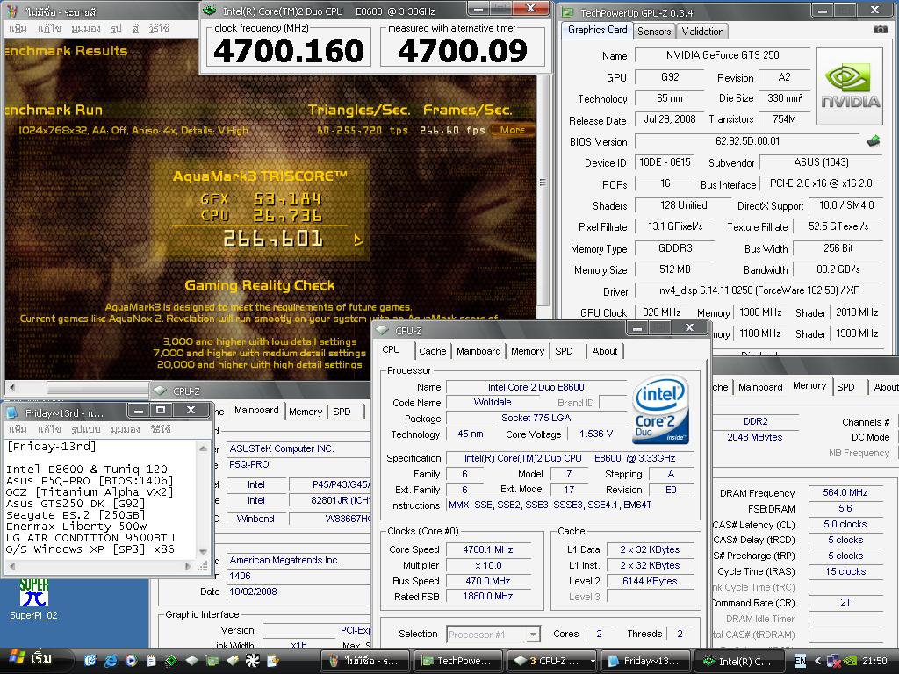
Task: Click the Core Voltage value 1.536 V
Action: pyautogui.click(x=596, y=434)
